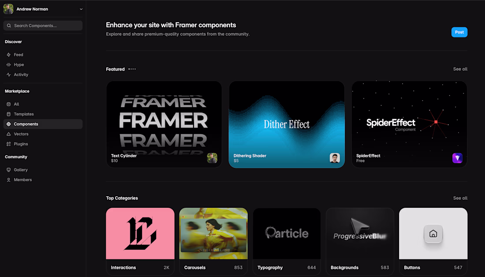Click the SpiderEffect purple author icon
This screenshot has height=277, width=485.
pyautogui.click(x=457, y=158)
